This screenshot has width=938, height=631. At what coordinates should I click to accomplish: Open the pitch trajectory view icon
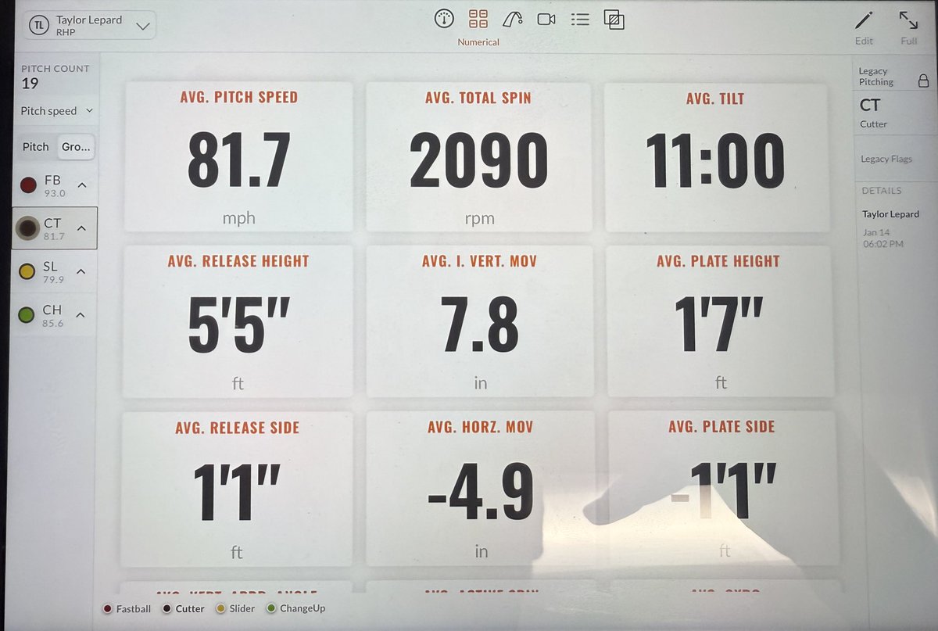point(513,19)
